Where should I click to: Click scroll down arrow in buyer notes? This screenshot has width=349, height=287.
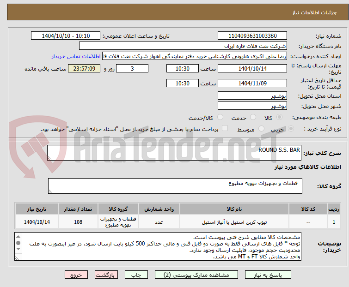pos(18,249)
